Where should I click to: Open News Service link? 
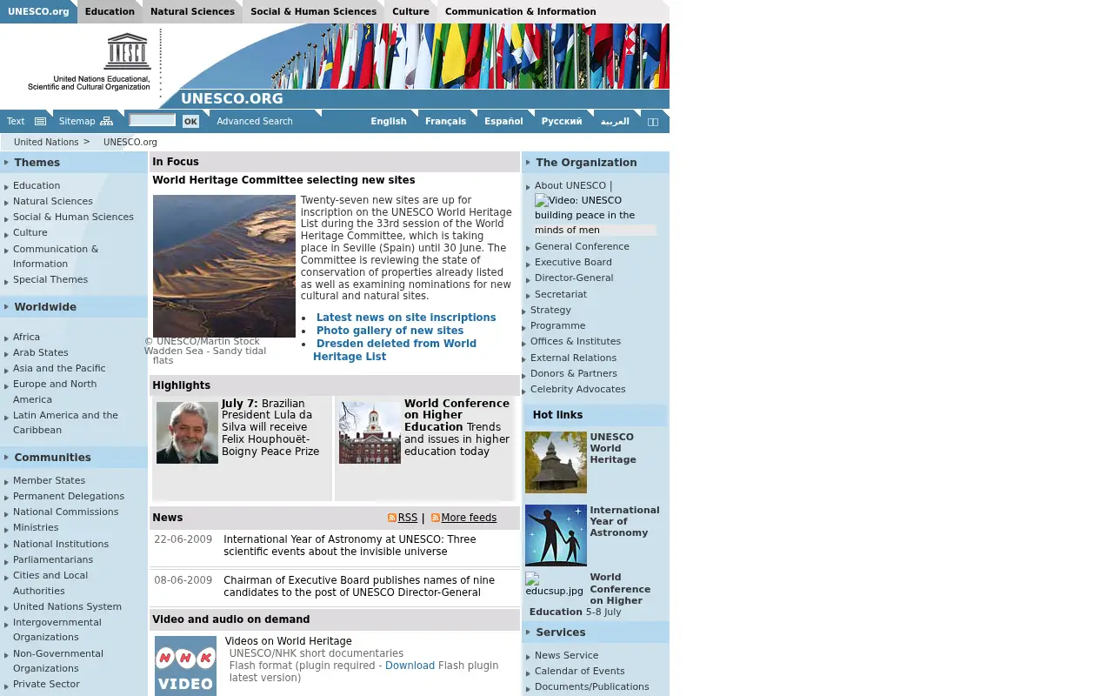(566, 656)
